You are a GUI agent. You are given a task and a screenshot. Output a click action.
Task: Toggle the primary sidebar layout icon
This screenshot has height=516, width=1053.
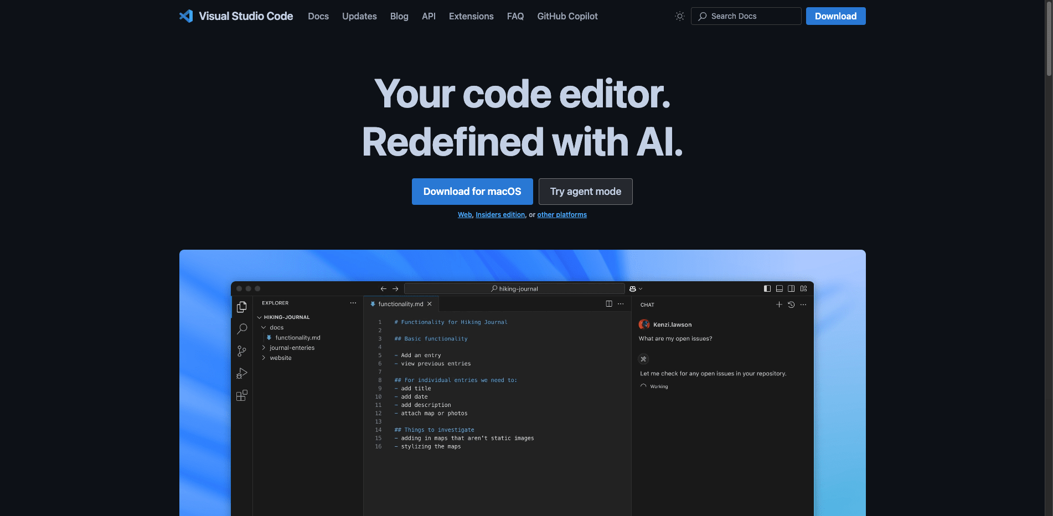click(767, 288)
